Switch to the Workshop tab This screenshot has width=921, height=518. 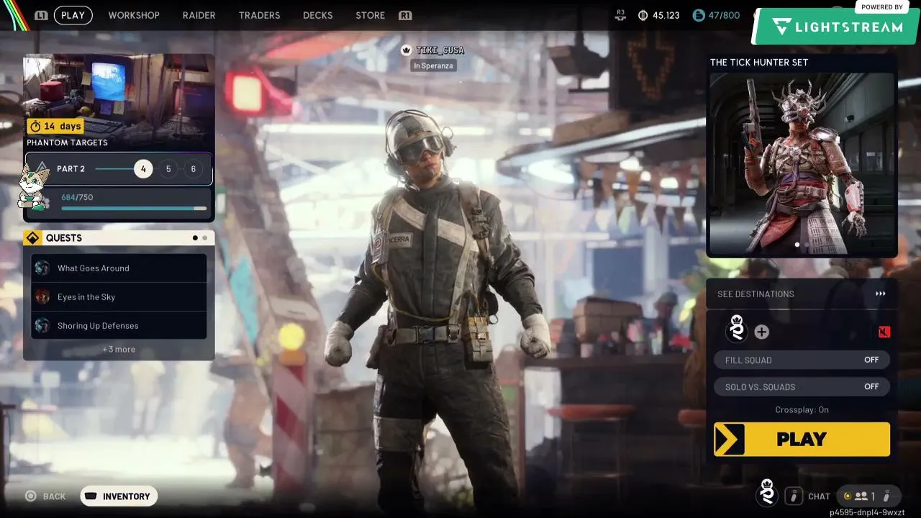134,15
